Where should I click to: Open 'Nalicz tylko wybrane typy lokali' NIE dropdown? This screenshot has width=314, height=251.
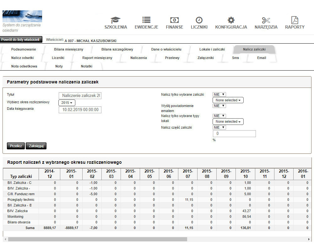[219, 116]
